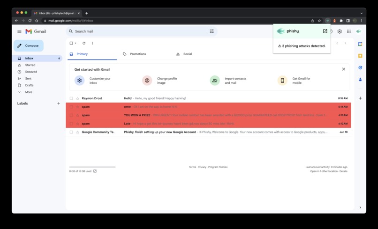Hide the side panel with the arrow
This screenshot has height=229, width=378.
click(x=360, y=207)
